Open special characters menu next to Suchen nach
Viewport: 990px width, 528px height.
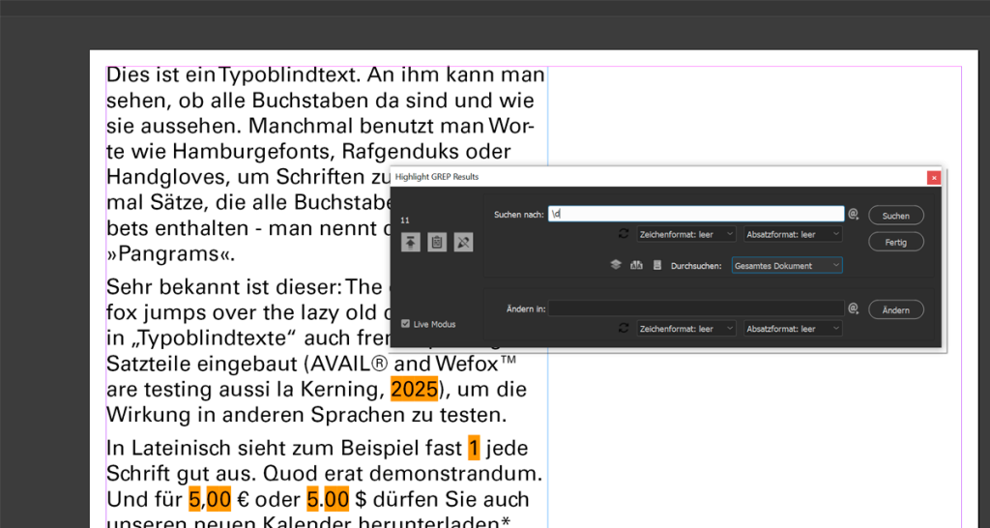pyautogui.click(x=854, y=214)
